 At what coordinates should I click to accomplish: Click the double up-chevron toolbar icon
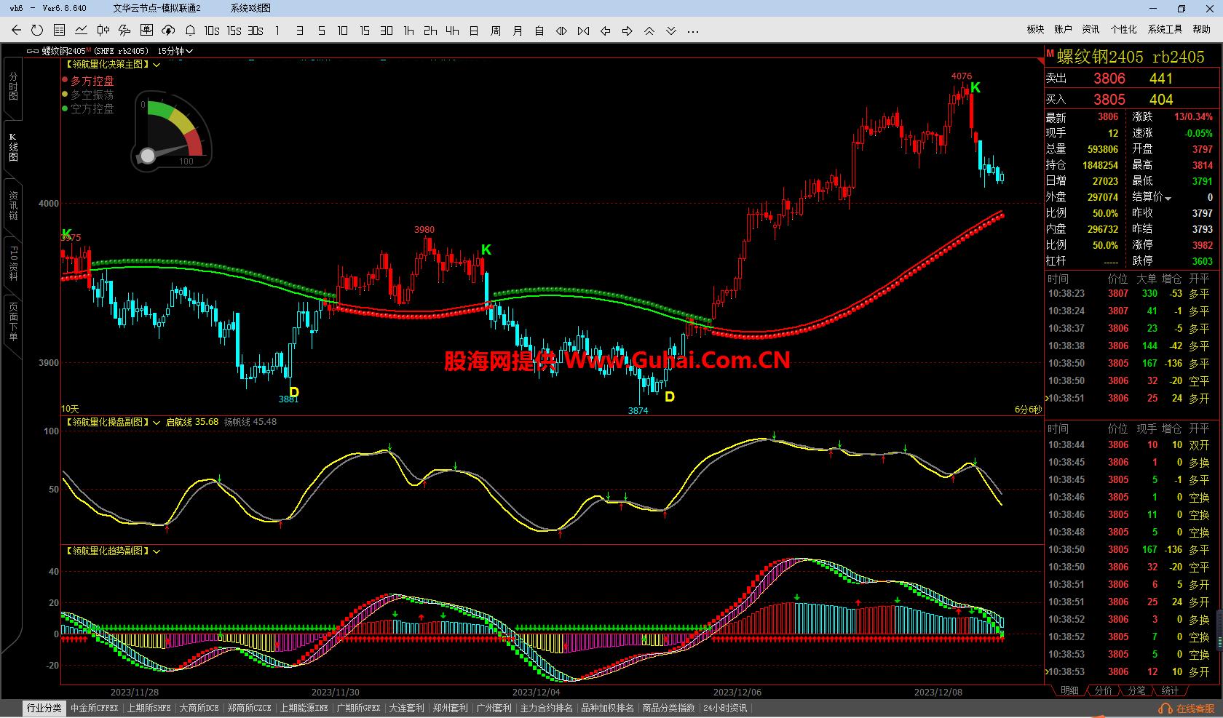point(649,31)
